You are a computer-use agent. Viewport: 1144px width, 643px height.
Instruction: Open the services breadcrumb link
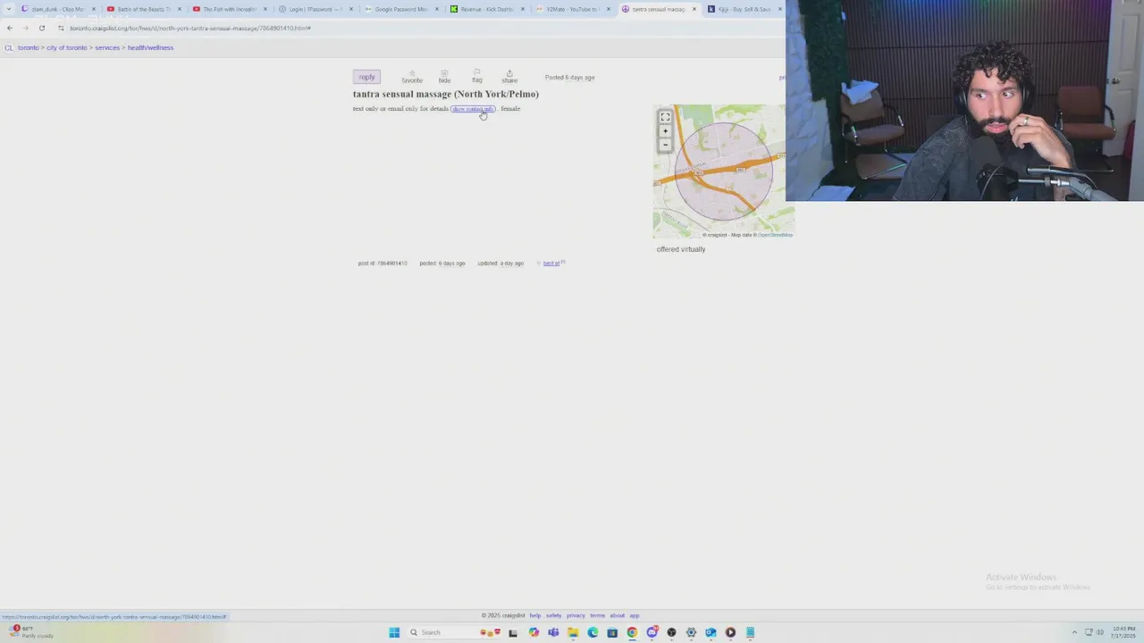(107, 47)
